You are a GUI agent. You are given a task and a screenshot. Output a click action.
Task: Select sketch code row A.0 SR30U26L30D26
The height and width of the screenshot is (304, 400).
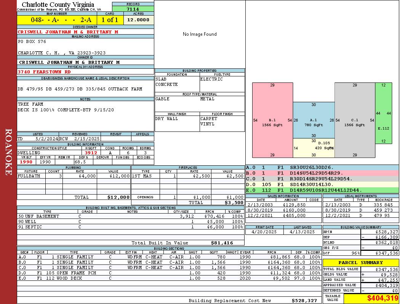pos(322,168)
